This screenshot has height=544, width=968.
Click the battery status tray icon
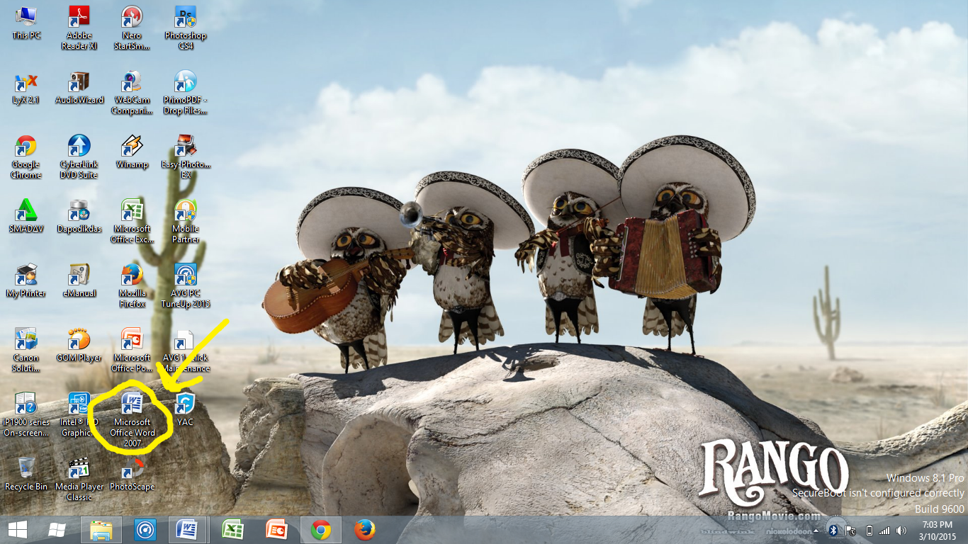point(869,530)
